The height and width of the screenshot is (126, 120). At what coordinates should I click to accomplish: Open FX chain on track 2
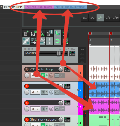pos(43,92)
